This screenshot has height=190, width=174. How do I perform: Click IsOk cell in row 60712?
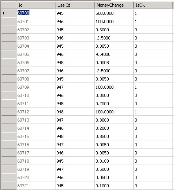click(x=153, y=112)
